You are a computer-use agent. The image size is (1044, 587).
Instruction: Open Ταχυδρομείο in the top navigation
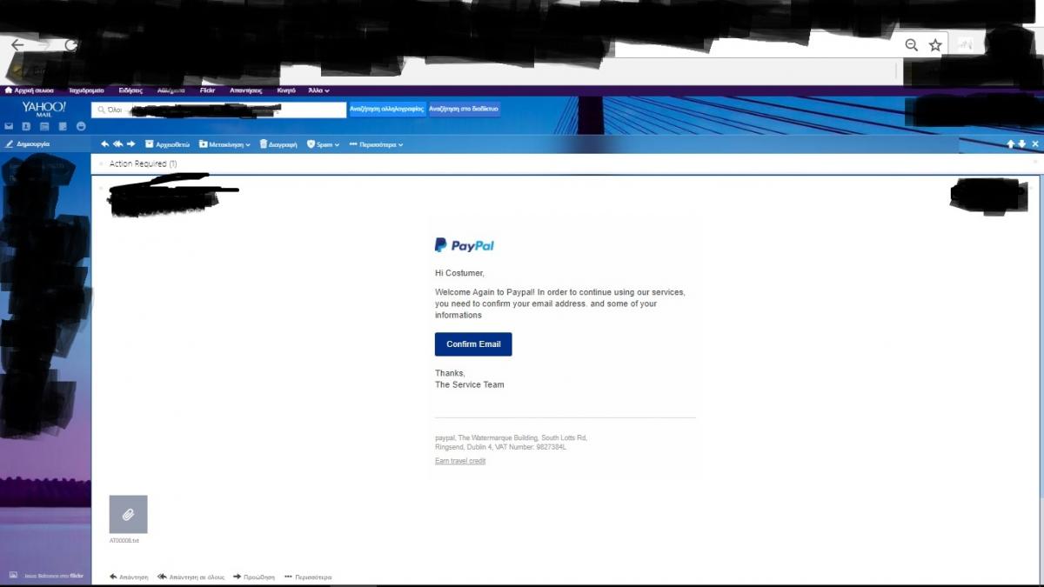(x=86, y=90)
